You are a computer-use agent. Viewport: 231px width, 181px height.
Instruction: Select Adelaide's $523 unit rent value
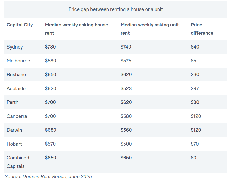(126, 88)
